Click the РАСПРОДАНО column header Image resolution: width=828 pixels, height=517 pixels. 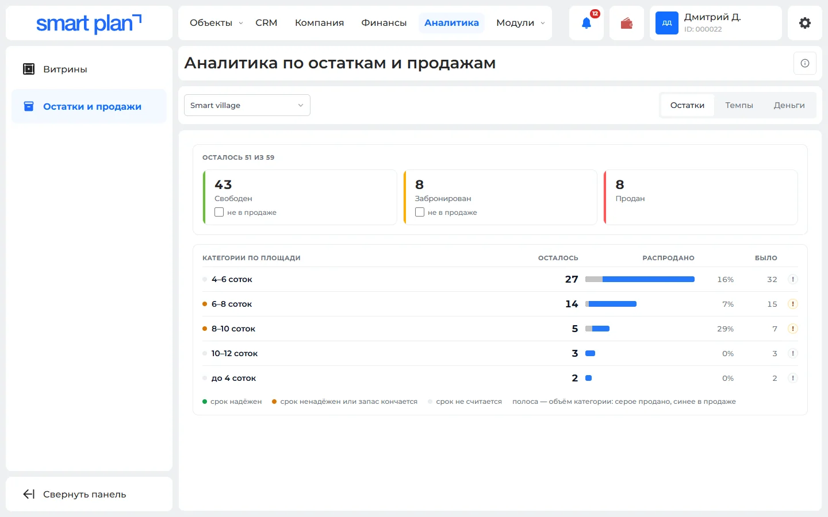tap(668, 258)
